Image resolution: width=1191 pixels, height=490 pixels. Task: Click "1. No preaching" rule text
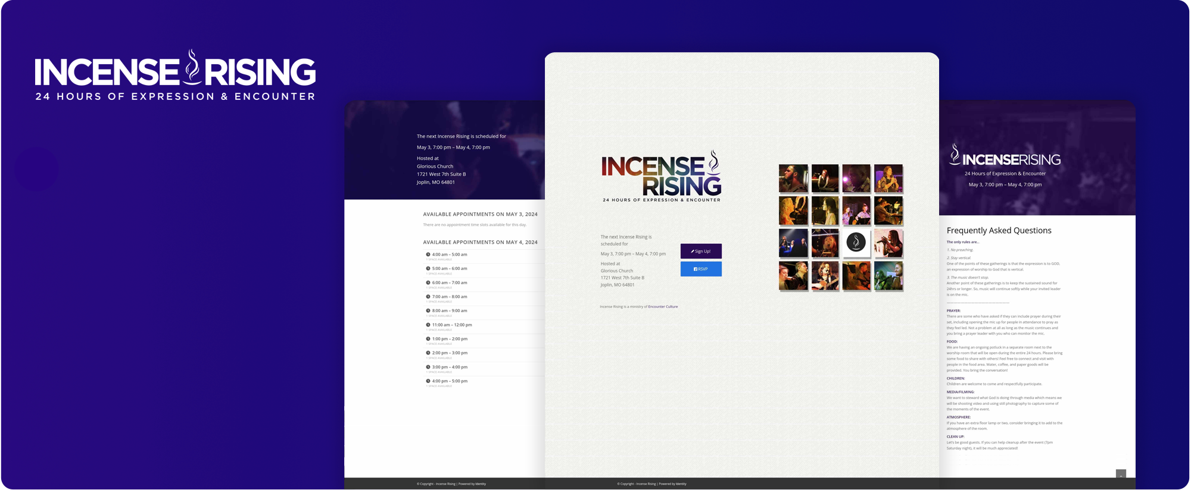(959, 250)
